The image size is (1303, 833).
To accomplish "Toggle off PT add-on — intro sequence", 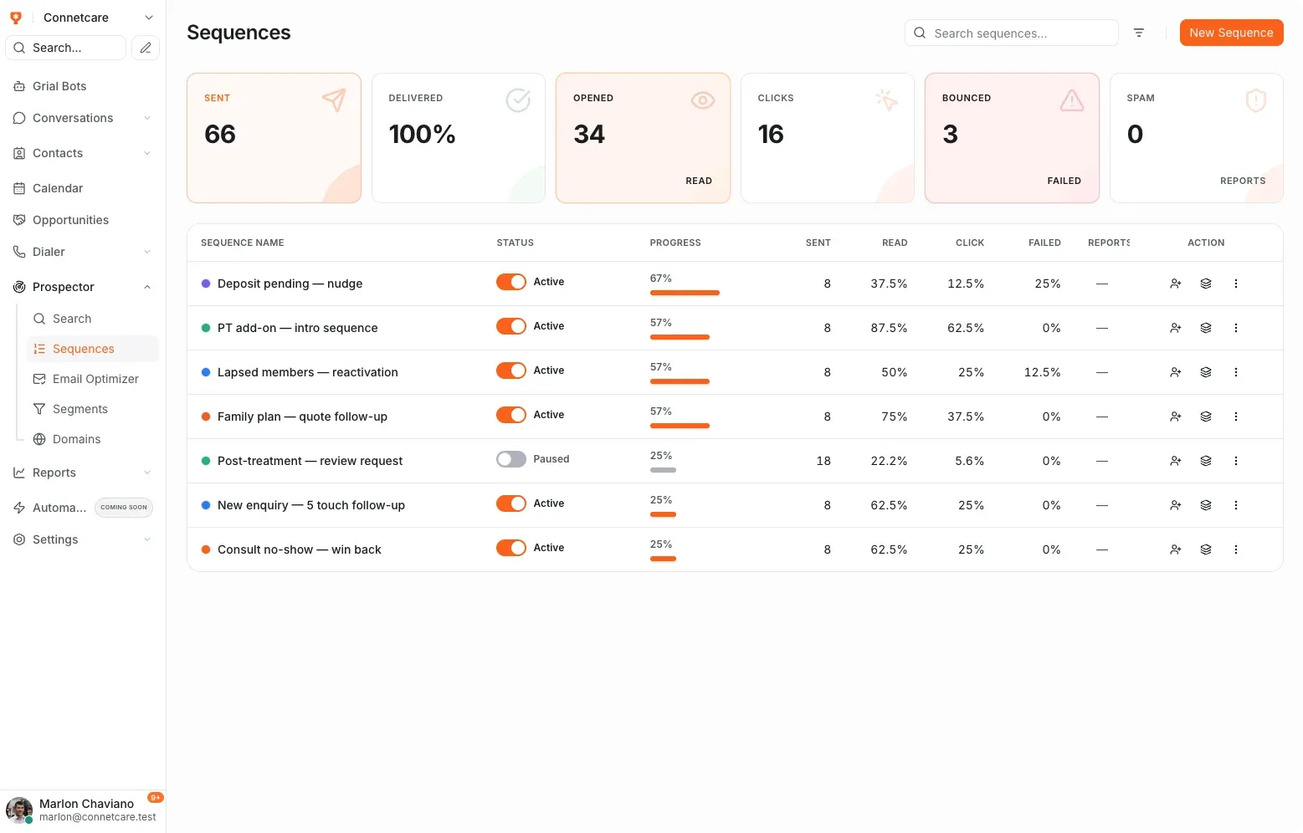I will pos(511,326).
